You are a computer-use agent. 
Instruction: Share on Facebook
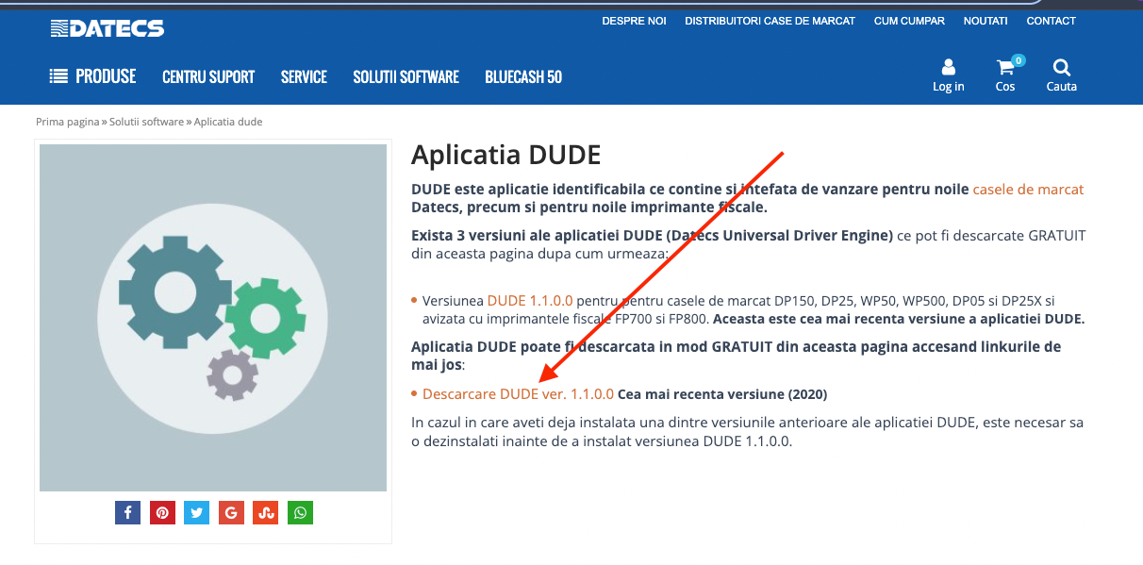127,512
